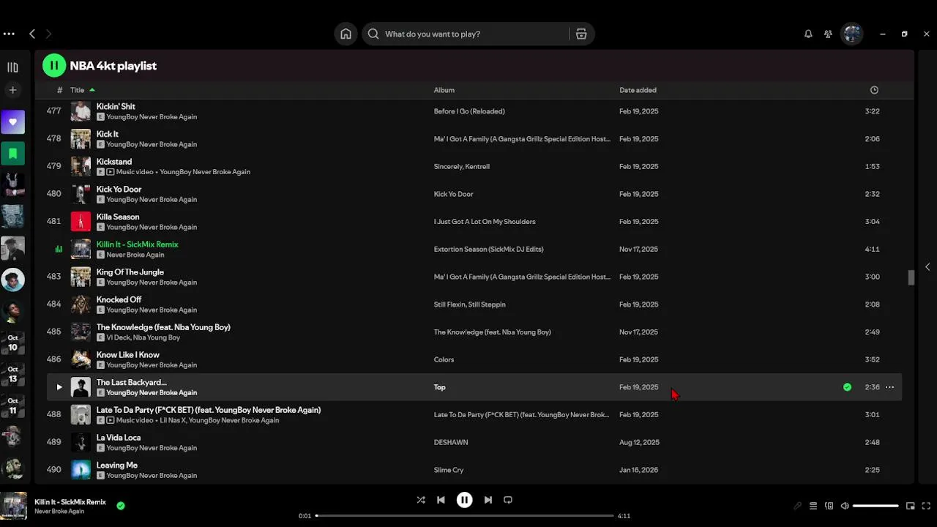Expand the right side panel chevron
Screen dimensions: 937x527
click(x=927, y=267)
